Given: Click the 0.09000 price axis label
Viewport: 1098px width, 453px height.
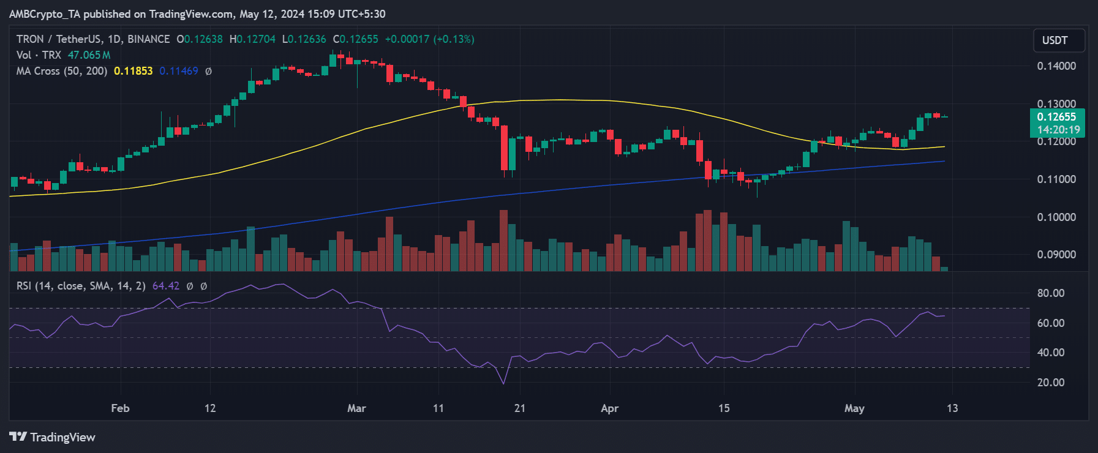Looking at the screenshot, I should 1056,255.
